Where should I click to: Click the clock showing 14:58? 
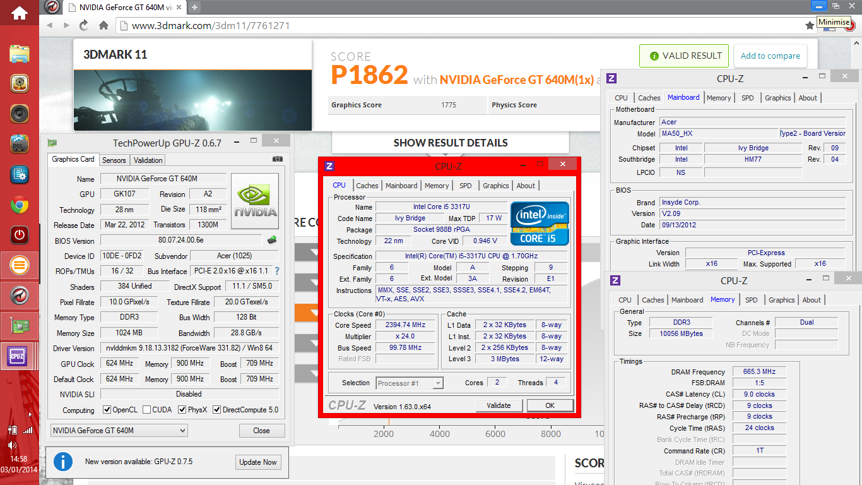tap(19, 459)
